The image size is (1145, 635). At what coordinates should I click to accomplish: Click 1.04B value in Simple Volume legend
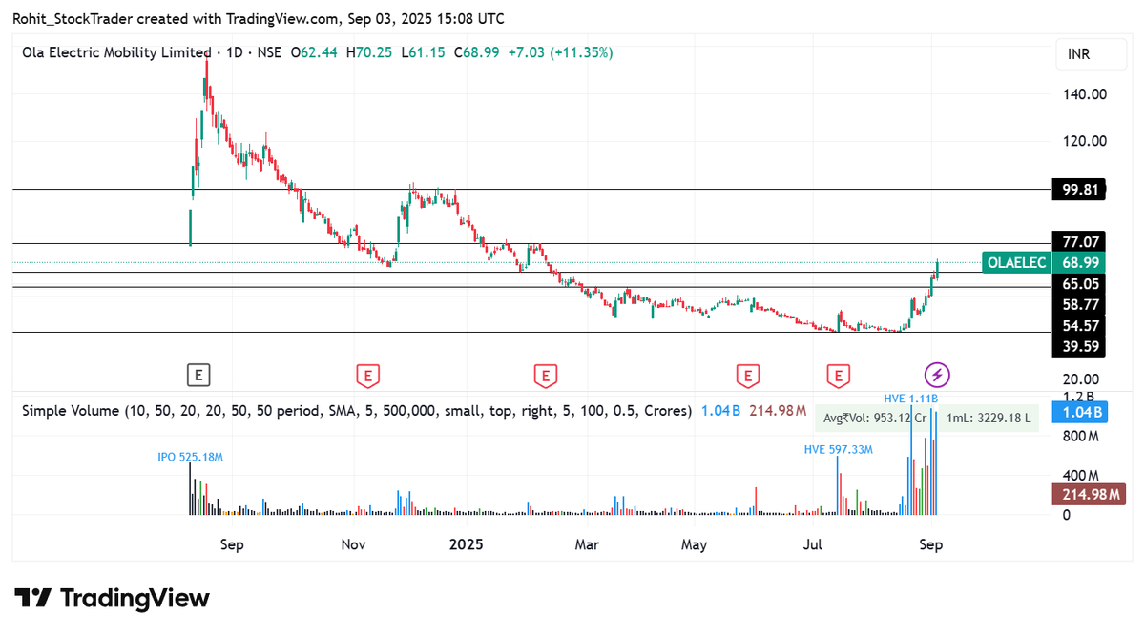[721, 411]
